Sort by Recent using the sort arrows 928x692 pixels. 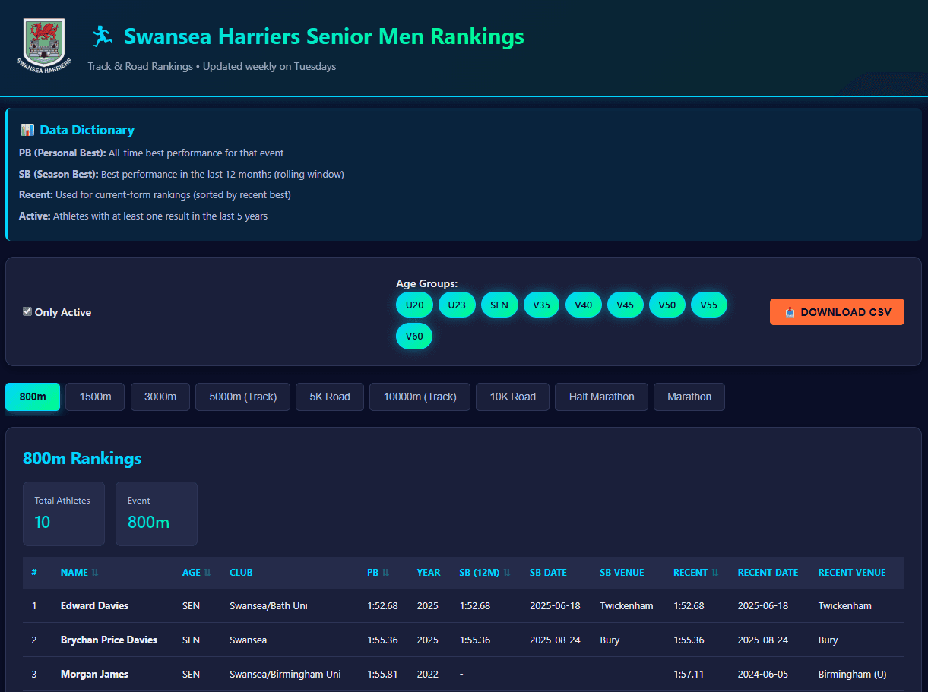click(714, 573)
